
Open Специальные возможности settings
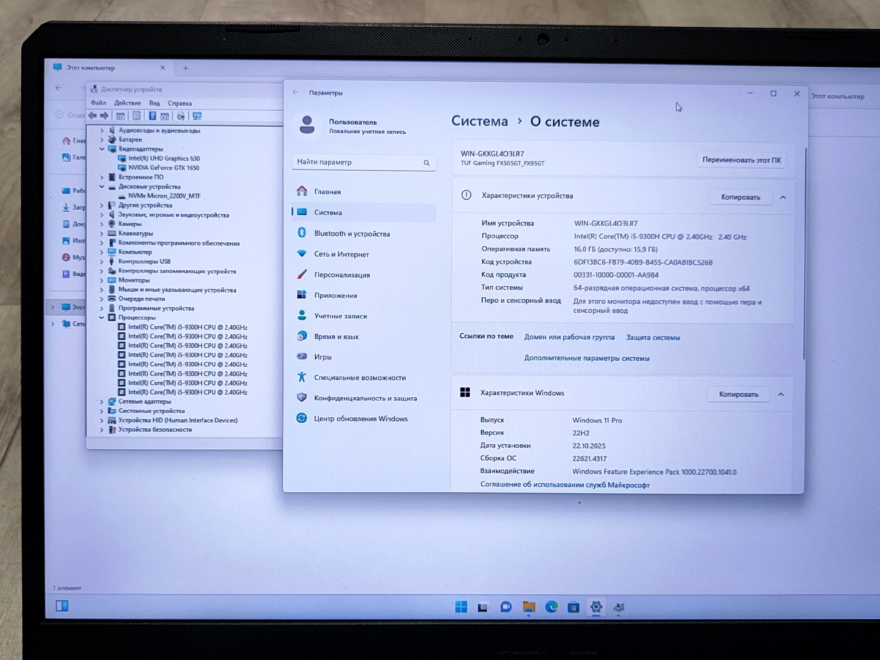click(x=360, y=378)
